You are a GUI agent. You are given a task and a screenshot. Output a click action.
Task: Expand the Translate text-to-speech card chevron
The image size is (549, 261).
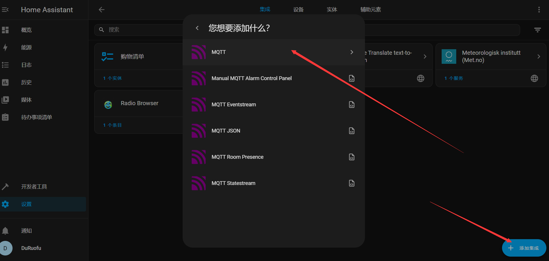(425, 57)
